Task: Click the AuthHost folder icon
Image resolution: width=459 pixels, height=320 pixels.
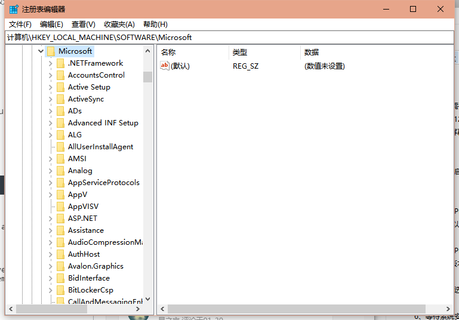Action: click(60, 254)
